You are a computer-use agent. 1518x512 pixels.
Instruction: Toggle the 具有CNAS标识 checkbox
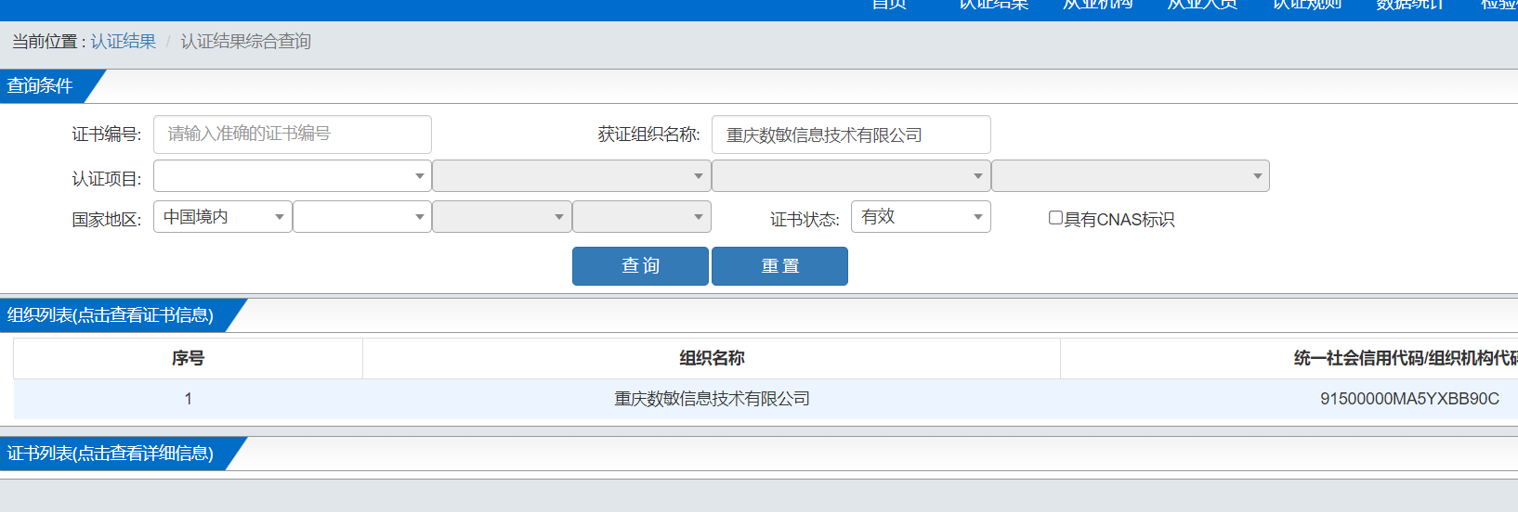[x=1055, y=218]
